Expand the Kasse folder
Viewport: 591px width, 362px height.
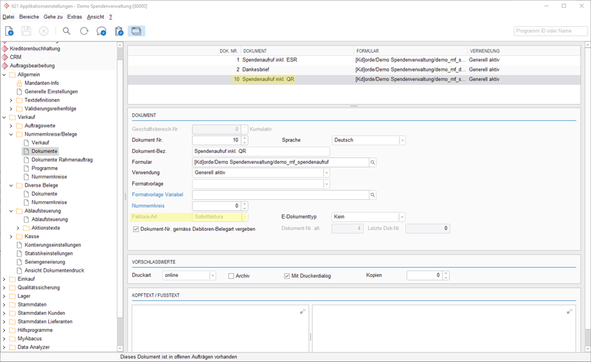[x=11, y=237]
